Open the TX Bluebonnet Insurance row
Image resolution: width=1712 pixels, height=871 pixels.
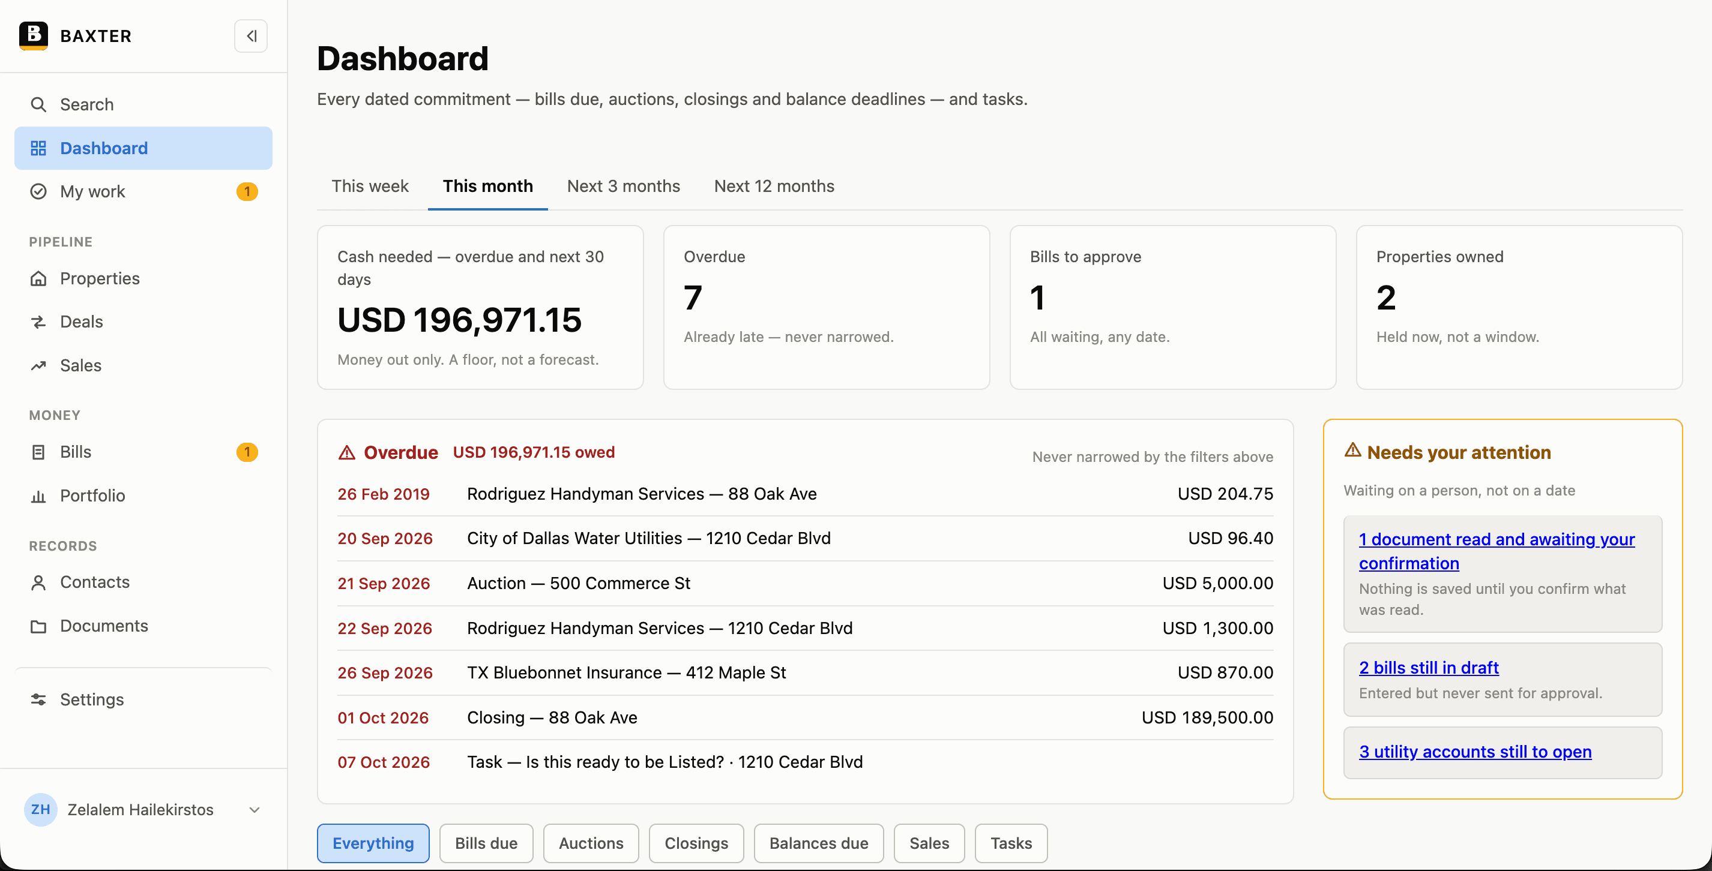tap(805, 672)
